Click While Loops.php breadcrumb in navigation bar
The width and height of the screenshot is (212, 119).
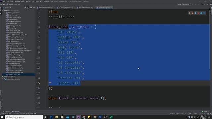click(13, 4)
